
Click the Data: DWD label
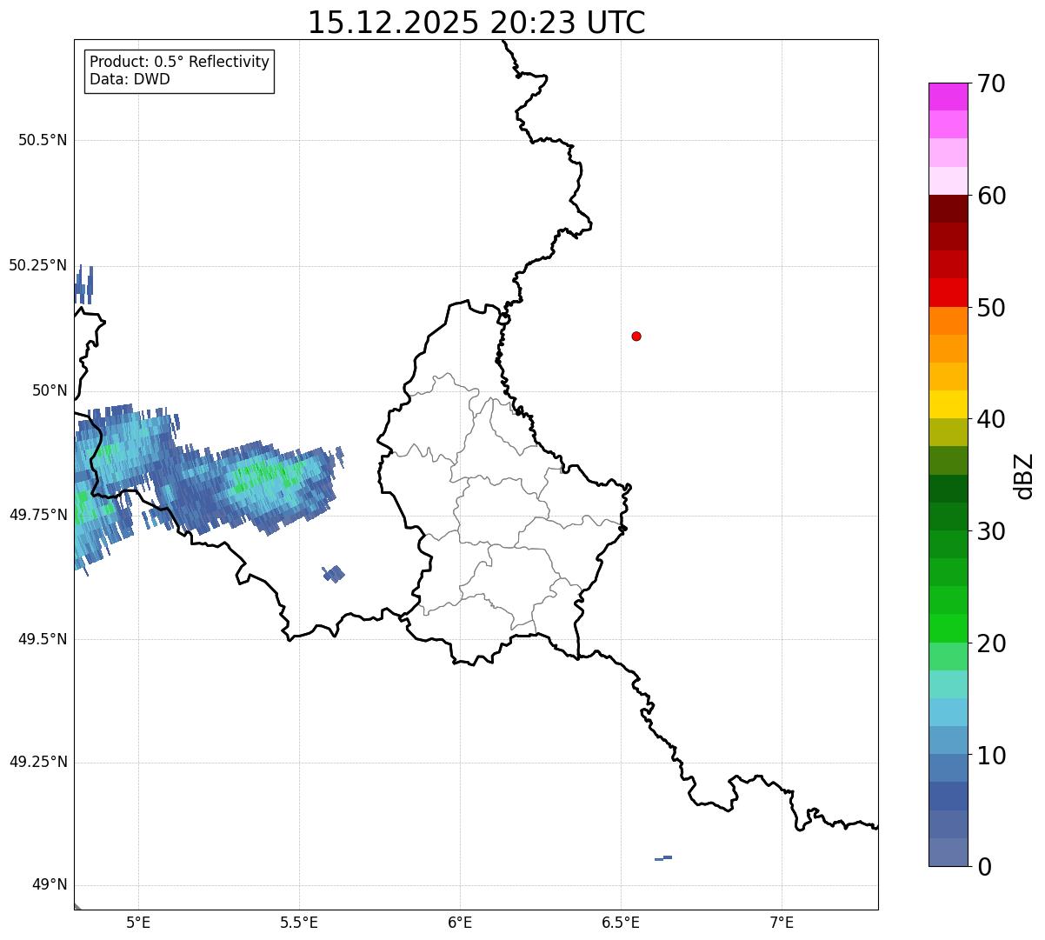pyautogui.click(x=130, y=80)
